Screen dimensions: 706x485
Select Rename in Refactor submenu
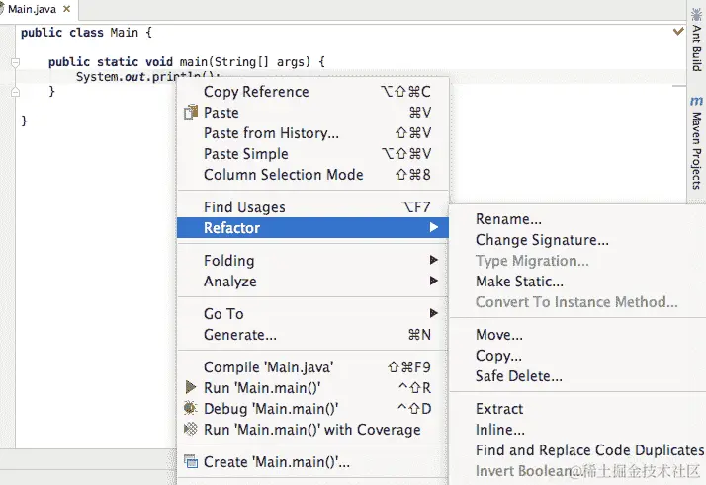click(508, 219)
